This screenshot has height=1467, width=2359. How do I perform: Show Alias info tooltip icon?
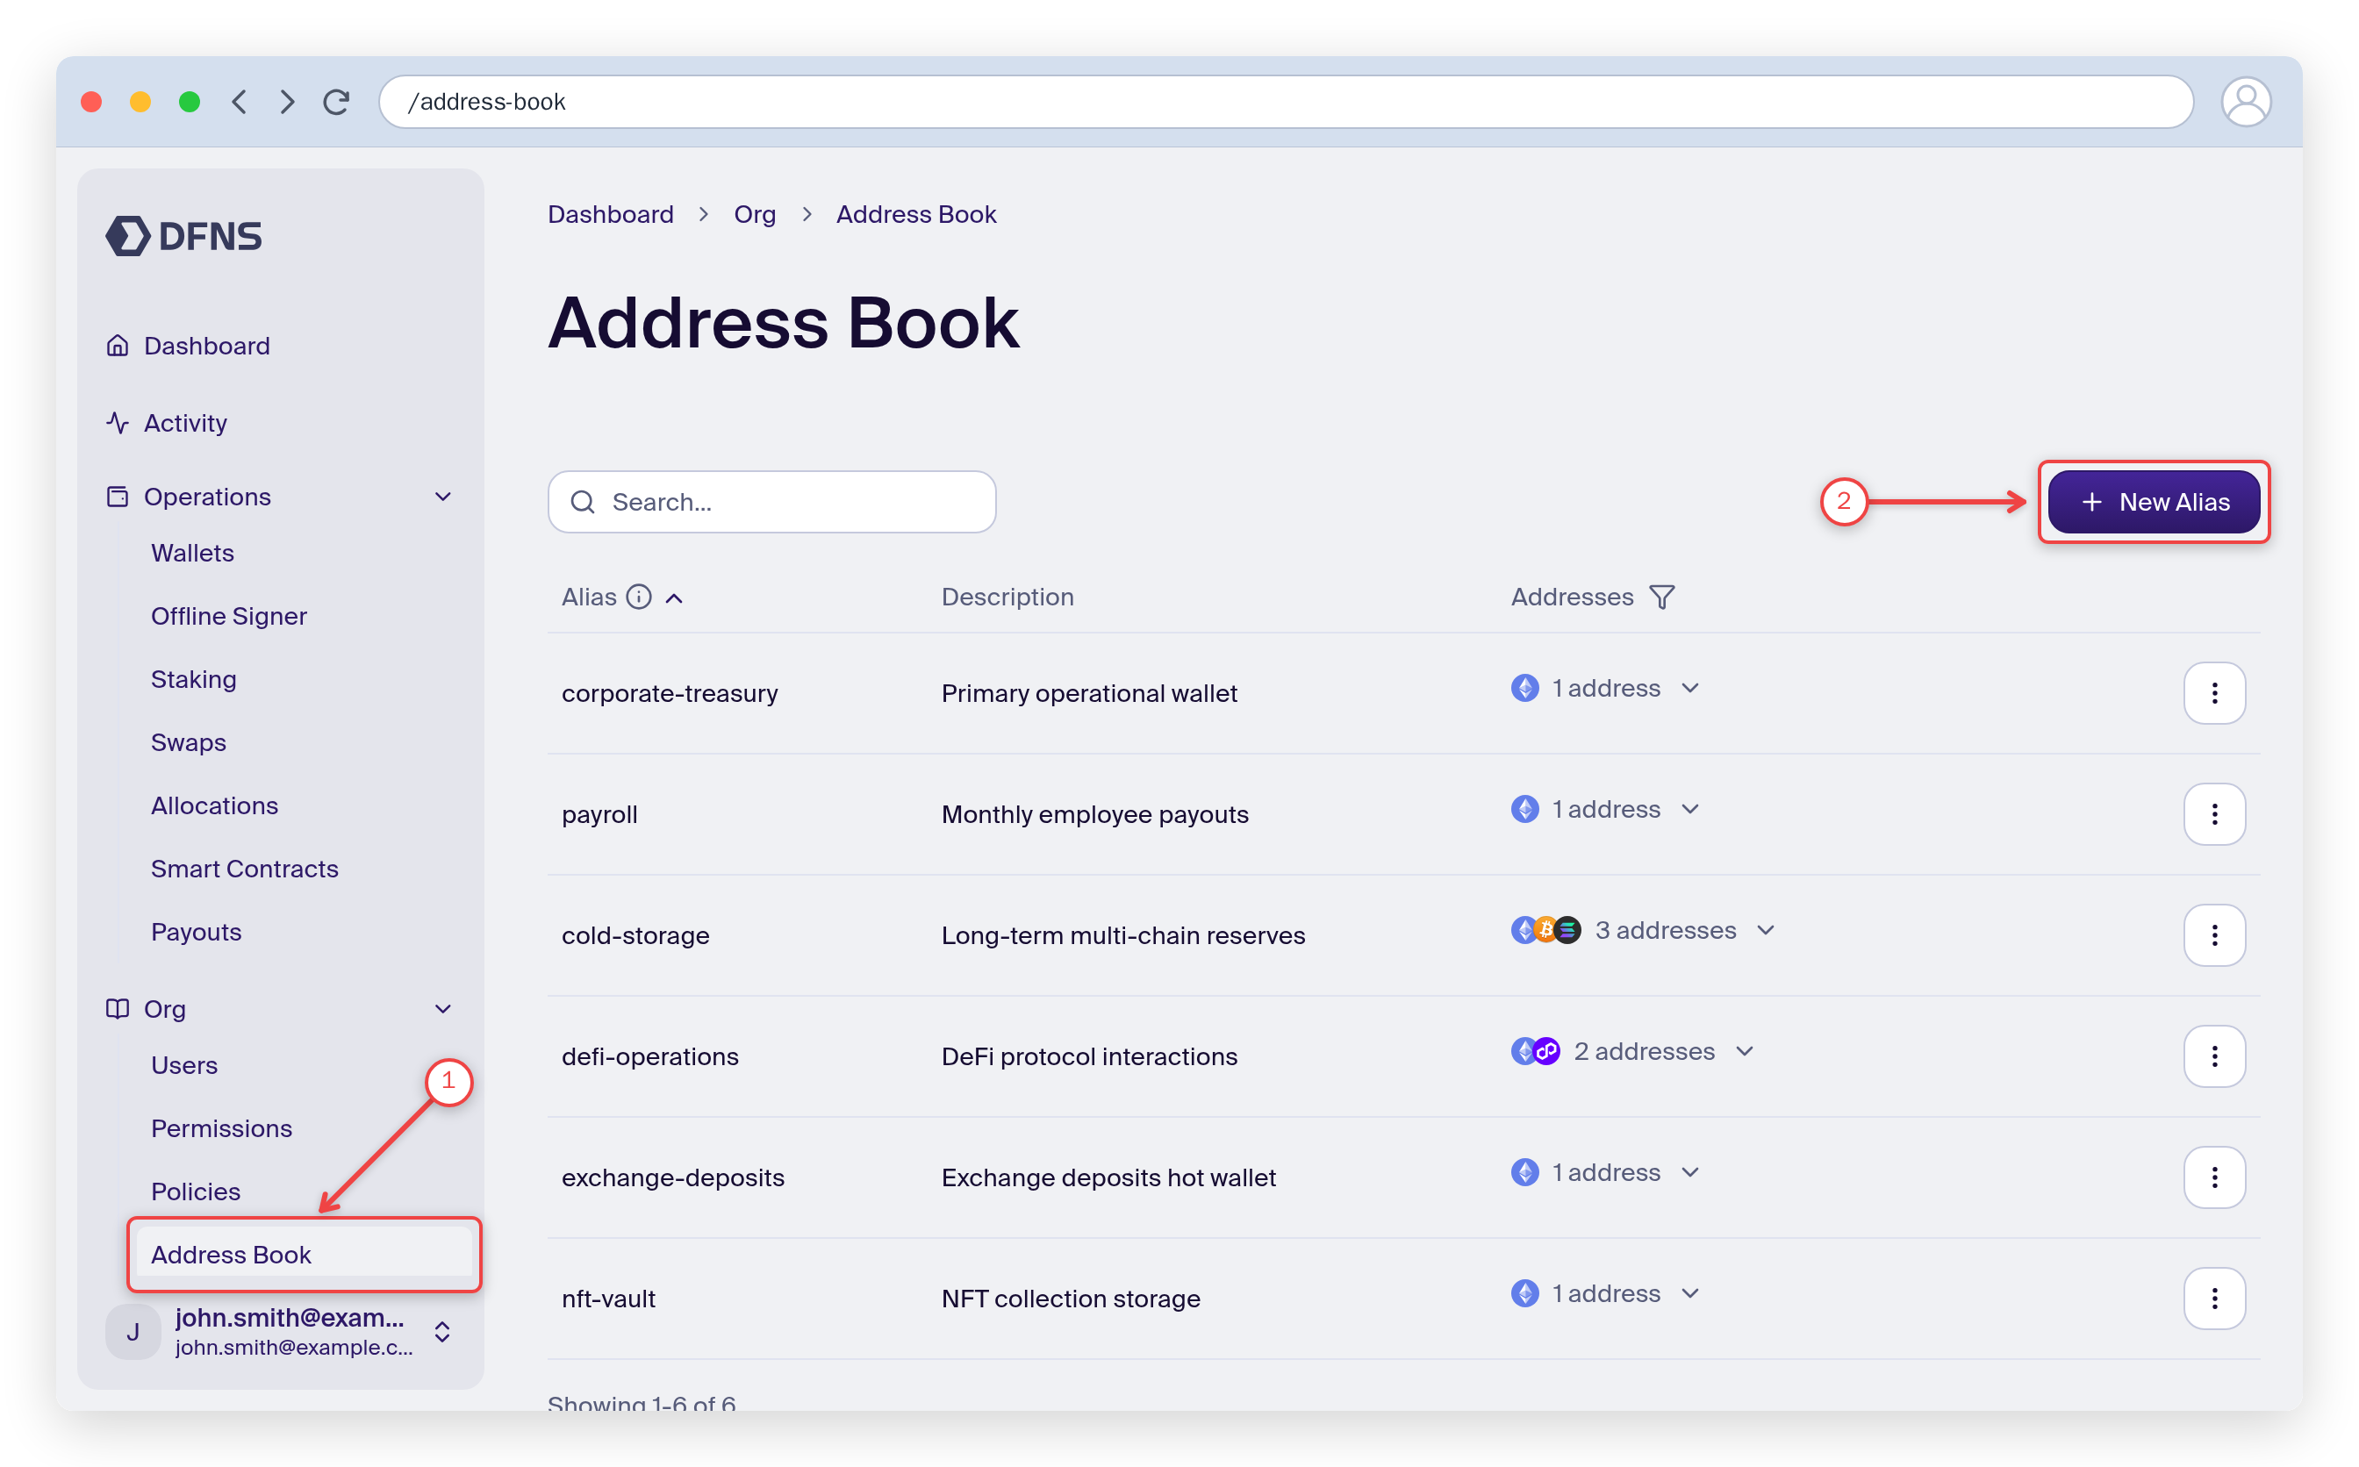(x=639, y=597)
